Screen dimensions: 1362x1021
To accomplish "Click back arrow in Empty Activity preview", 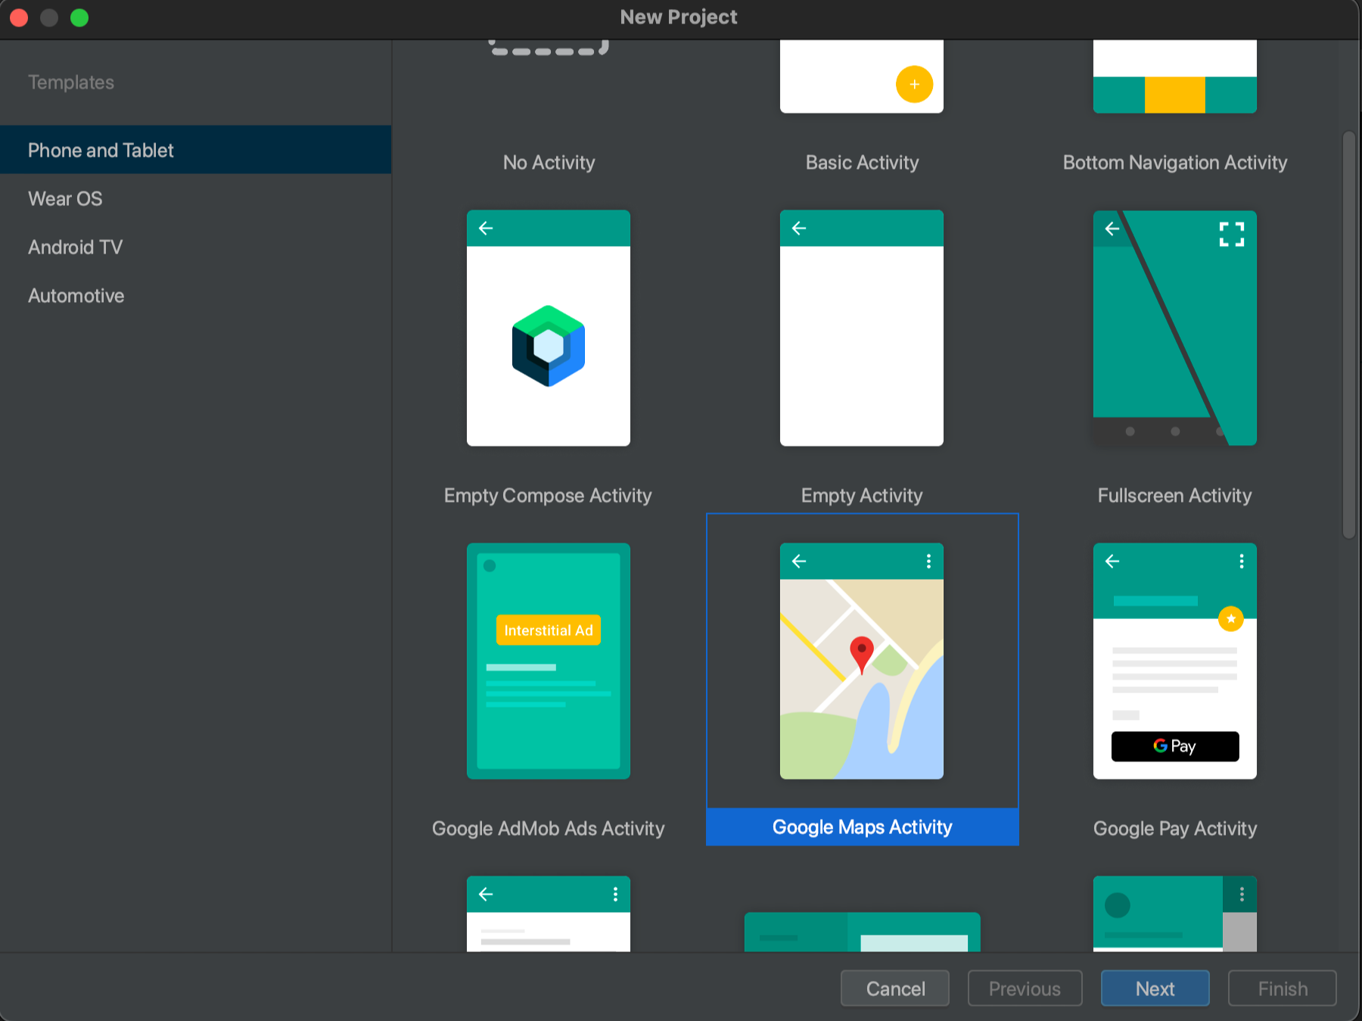I will pos(799,228).
